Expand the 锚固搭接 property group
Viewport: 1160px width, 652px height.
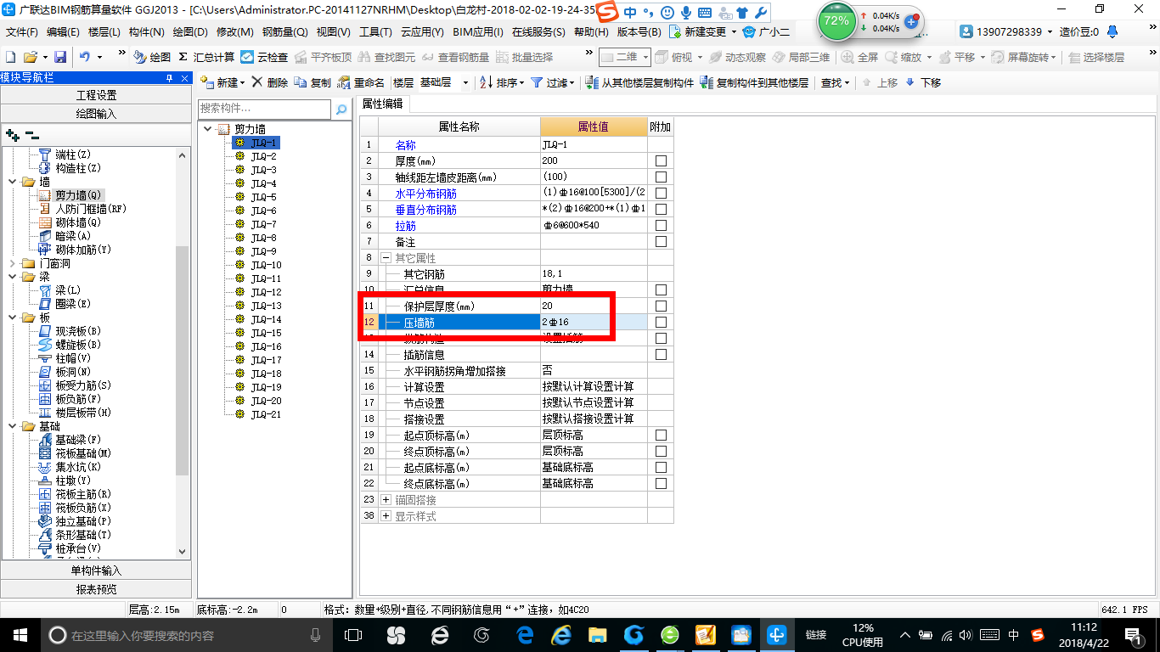coord(386,499)
